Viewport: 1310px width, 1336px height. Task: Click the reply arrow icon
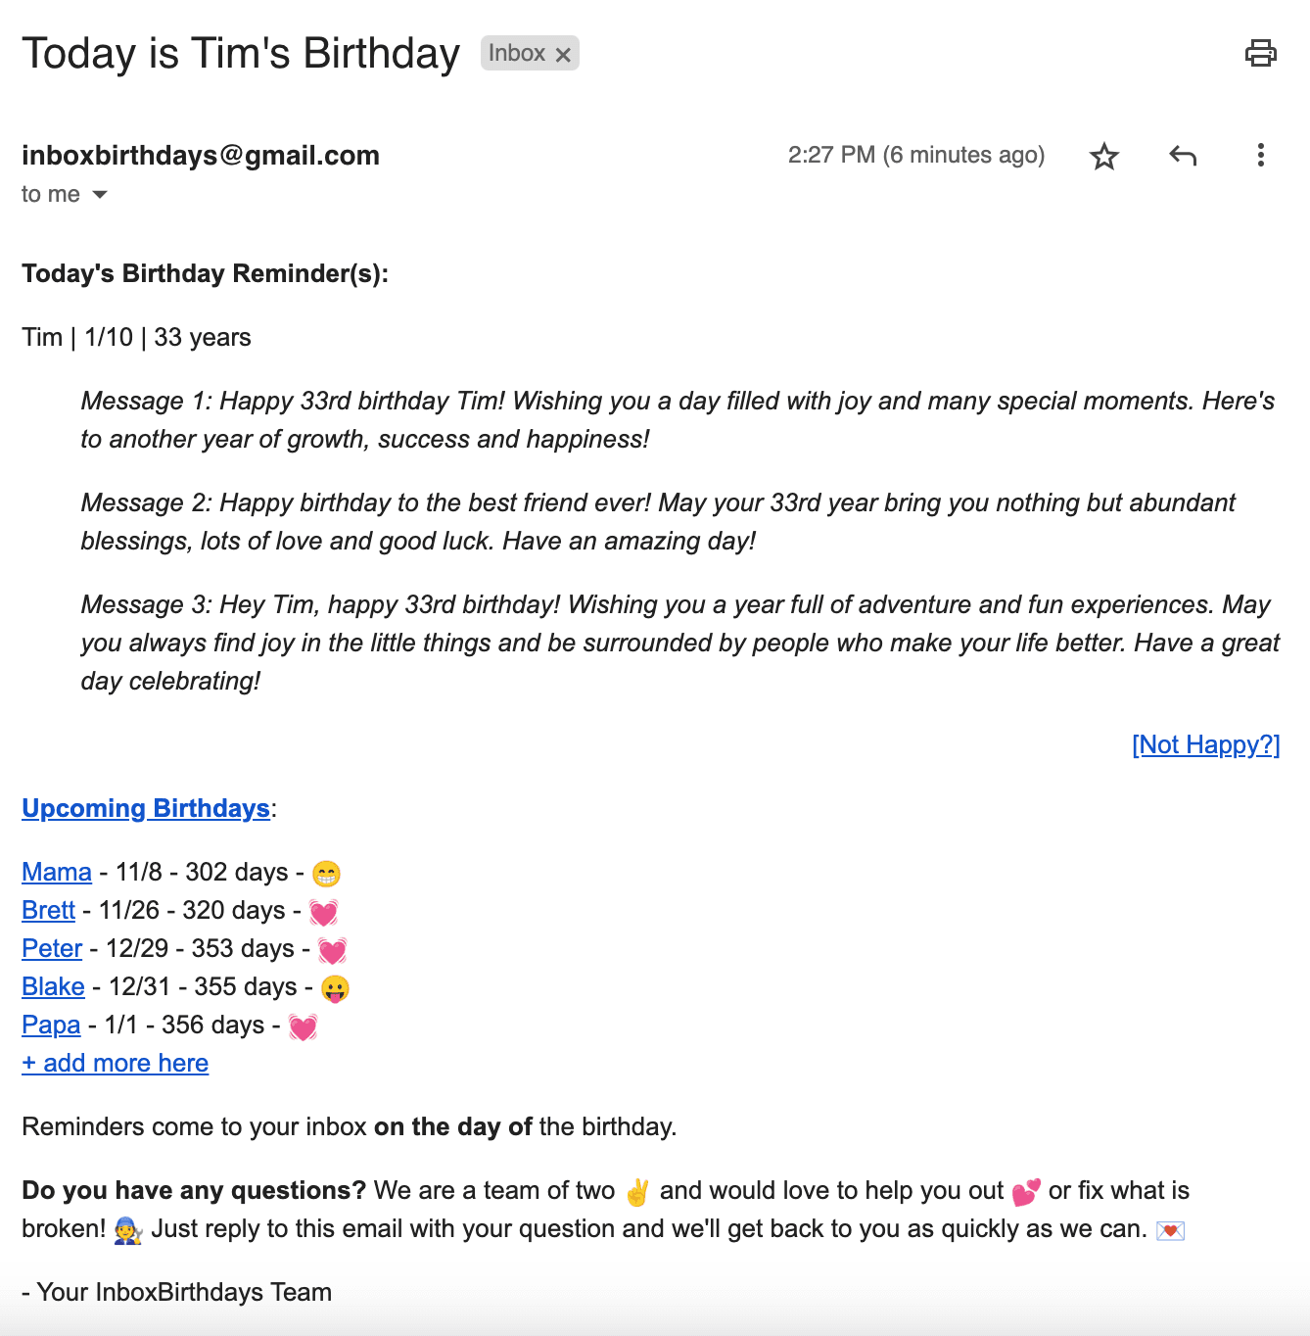(x=1183, y=156)
